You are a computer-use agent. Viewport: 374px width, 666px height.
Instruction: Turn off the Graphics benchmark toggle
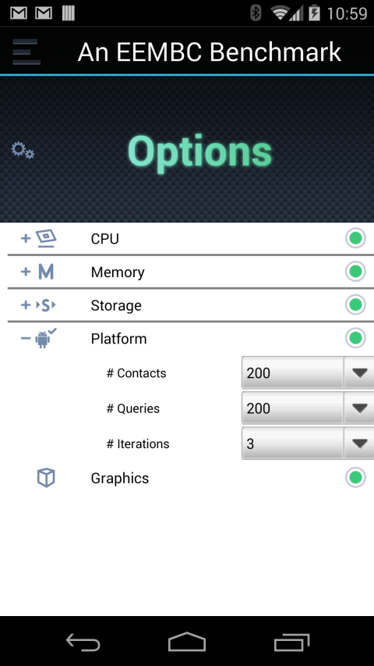click(355, 477)
